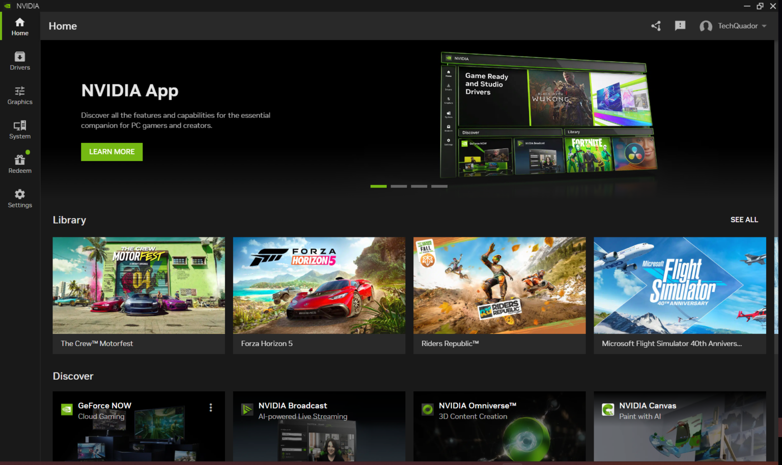
Task: Click 'TechQuador' username text
Action: [738, 26]
